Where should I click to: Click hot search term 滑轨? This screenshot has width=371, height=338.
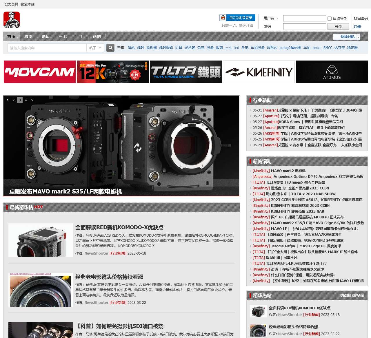point(131,48)
